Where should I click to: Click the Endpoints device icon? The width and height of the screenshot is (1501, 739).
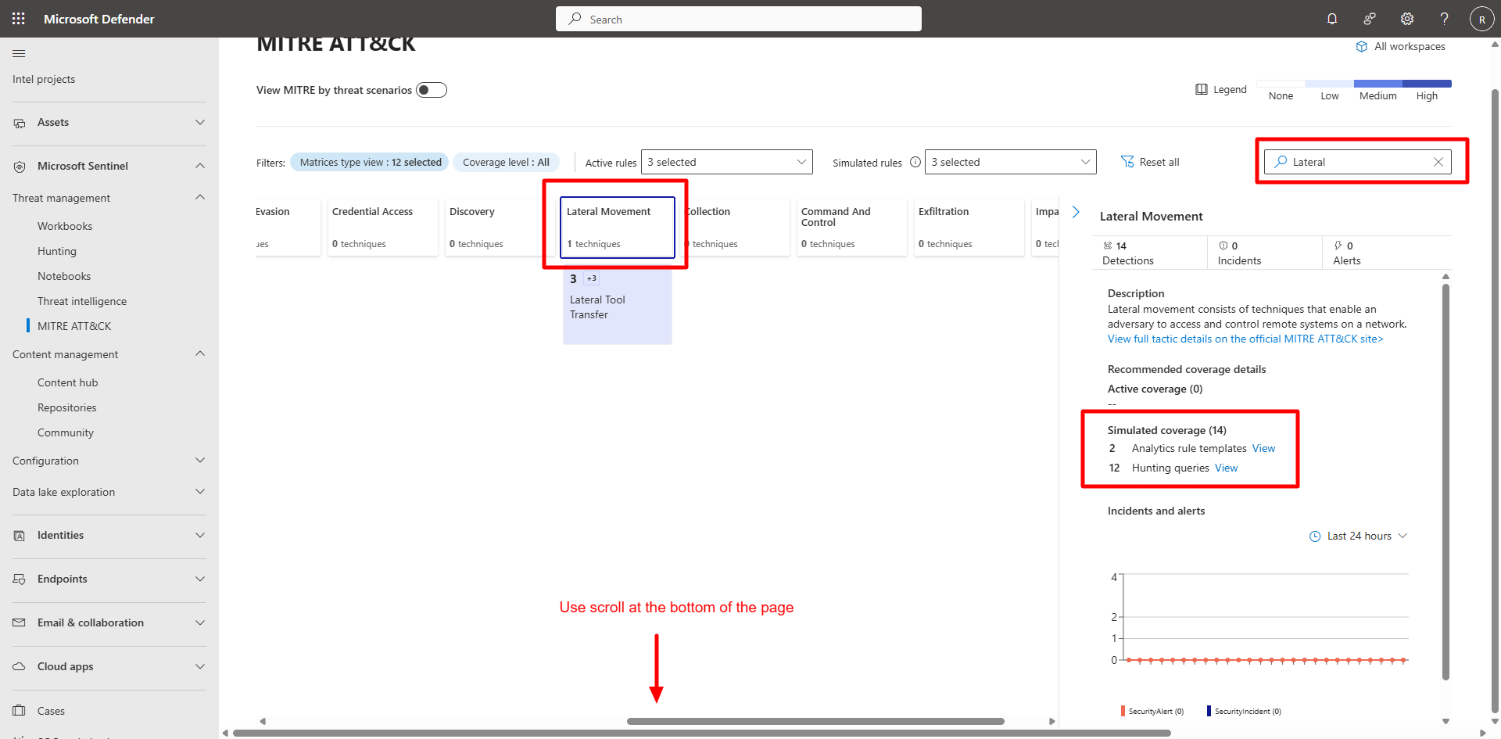click(20, 579)
